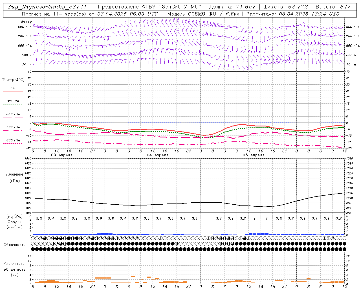Click the Тем-ра(°C) axis title
Image resolution: width=361 pixels, height=289 pixels.
(13, 80)
